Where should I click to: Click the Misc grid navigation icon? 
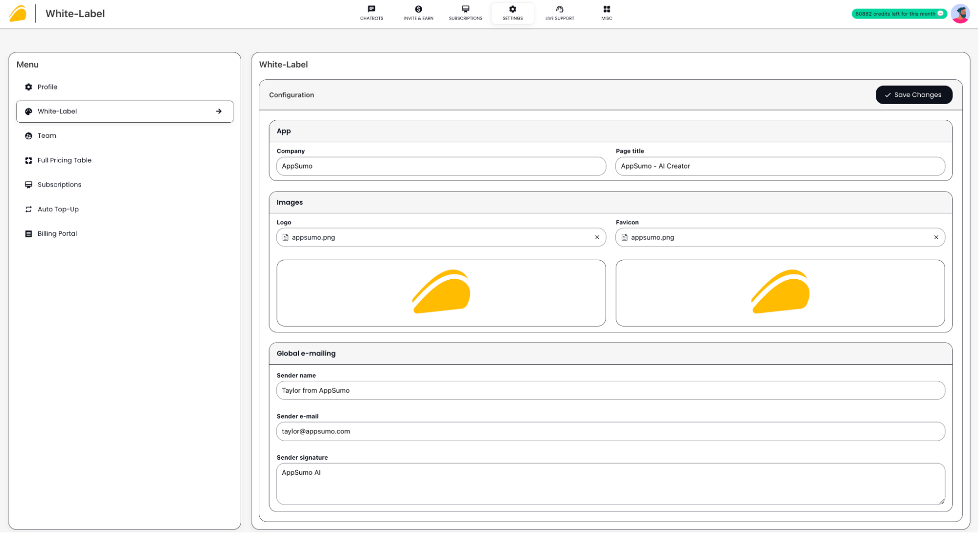(606, 9)
